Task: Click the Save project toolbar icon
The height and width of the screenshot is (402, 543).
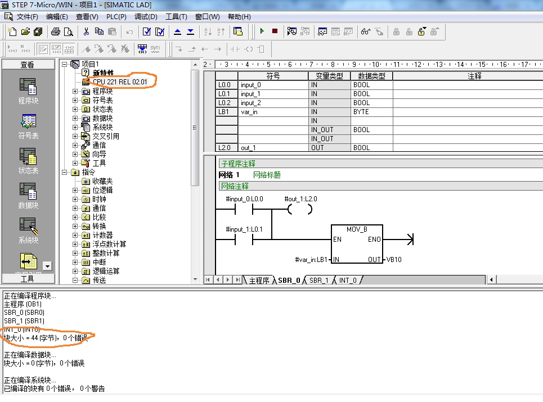Action: pos(38,32)
